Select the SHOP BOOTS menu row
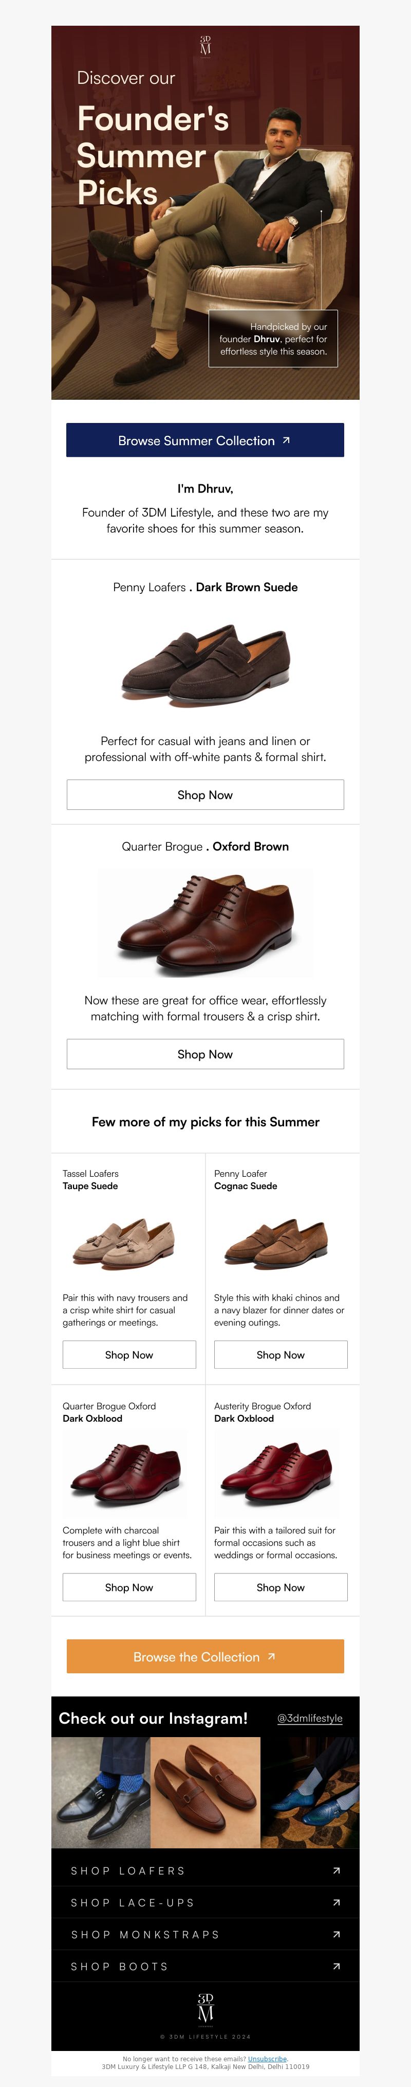 (x=206, y=1966)
